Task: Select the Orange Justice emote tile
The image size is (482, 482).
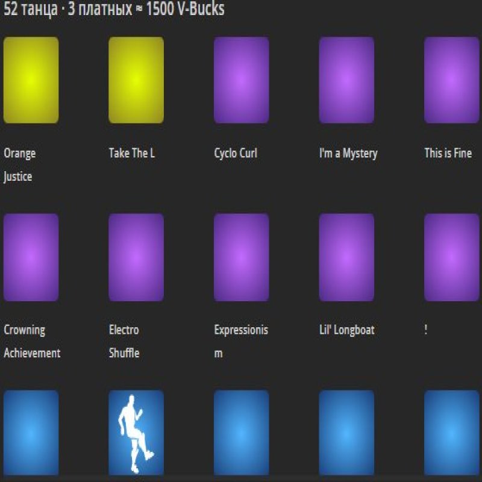Action: [x=31, y=79]
